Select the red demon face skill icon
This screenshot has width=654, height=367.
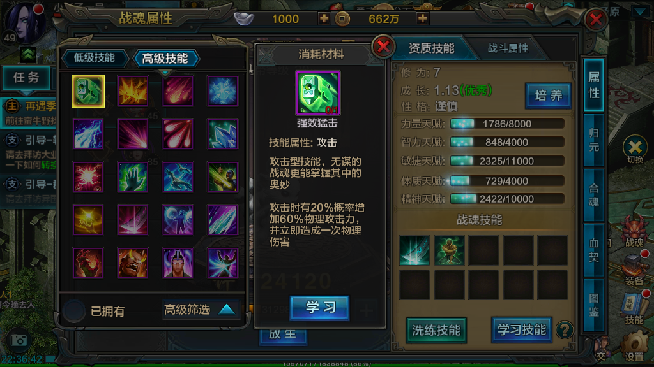click(x=133, y=263)
